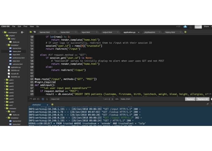The width and height of the screenshot is (212, 151).
Task: Close the banner.html editor tab
Action: pyautogui.click(x=55, y=32)
